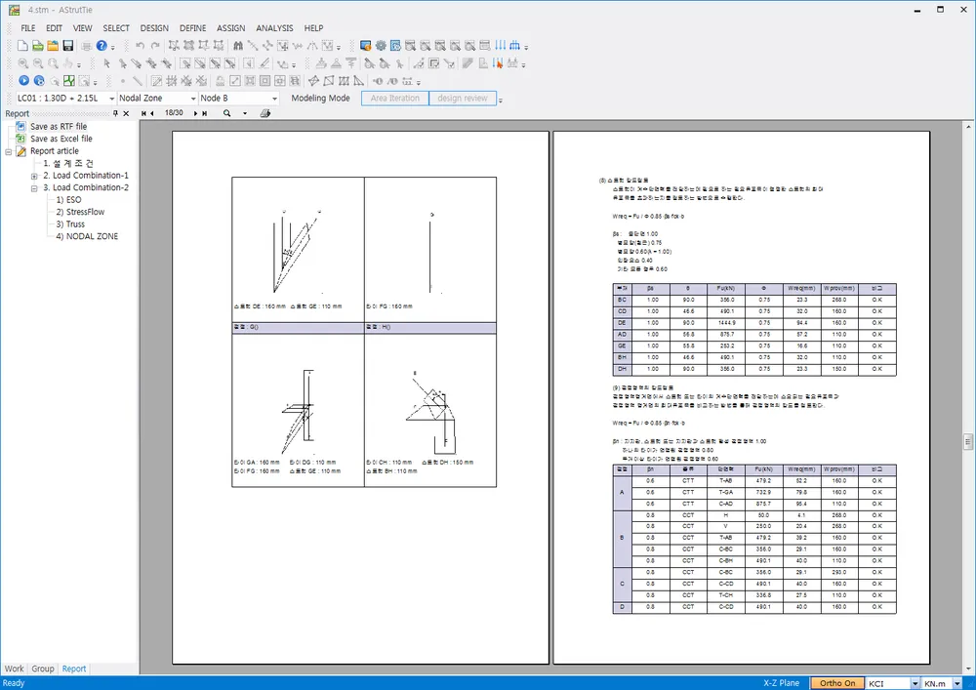The width and height of the screenshot is (976, 690).
Task: Open the FILE menu
Action: 28,28
